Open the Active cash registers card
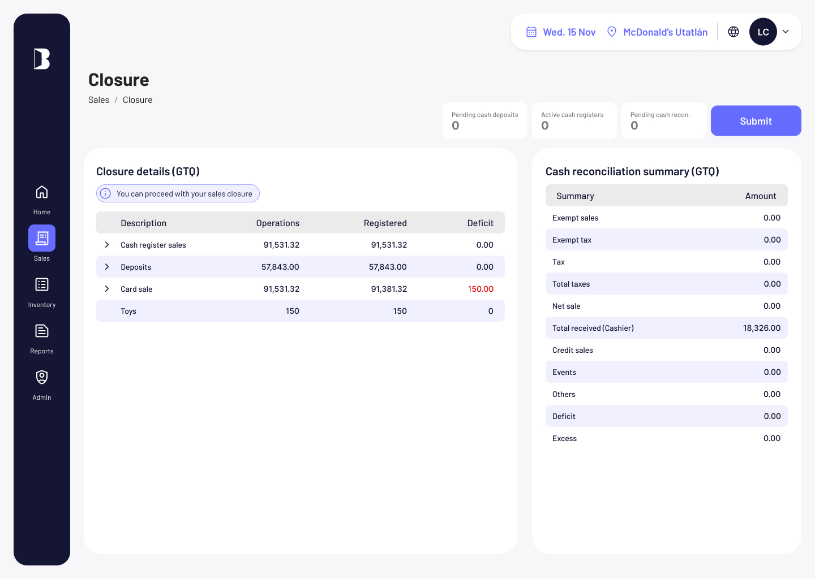815x579 pixels. [x=574, y=120]
